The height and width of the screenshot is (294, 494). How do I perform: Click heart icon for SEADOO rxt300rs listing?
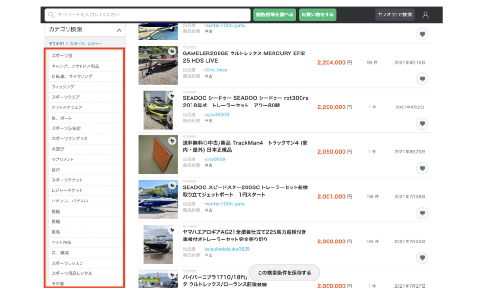coord(422,124)
